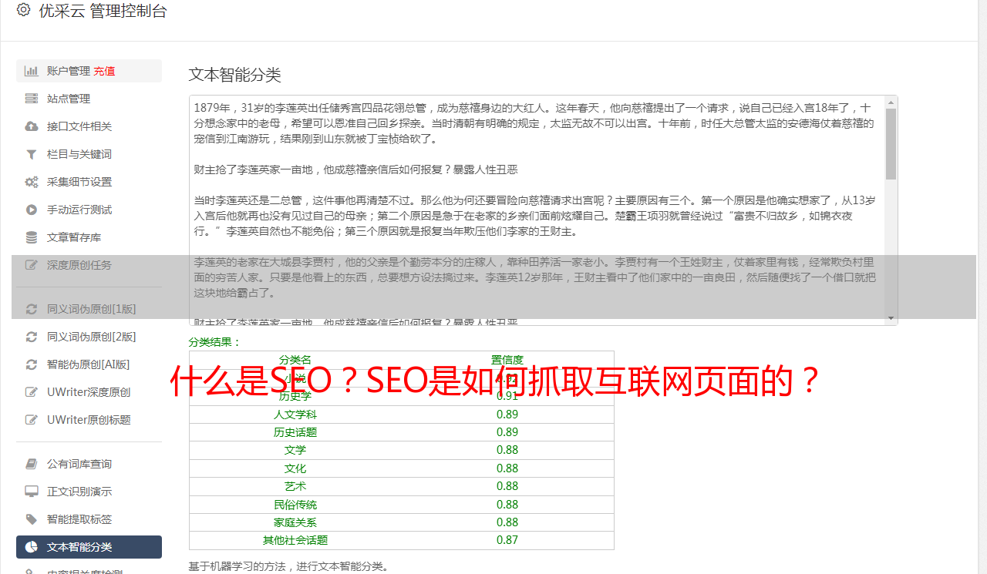
Task: Click the bar chart icon for 账户管理
Action: click(32, 71)
